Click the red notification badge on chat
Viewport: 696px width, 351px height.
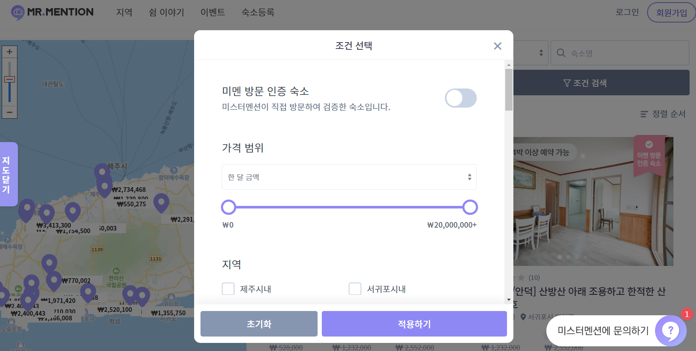[687, 314]
